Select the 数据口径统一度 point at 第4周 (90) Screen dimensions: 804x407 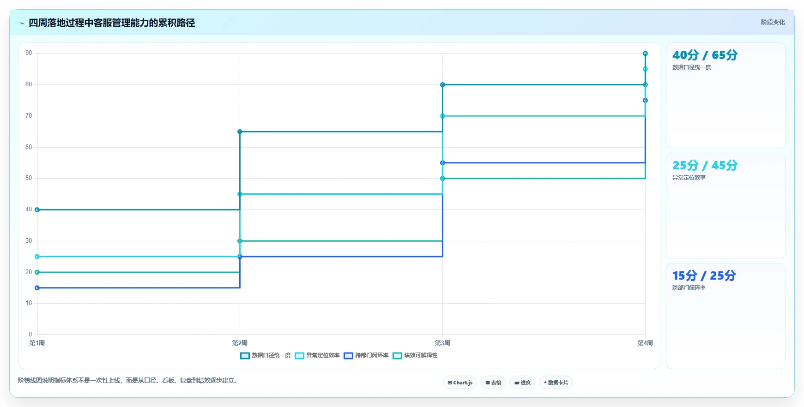tap(645, 54)
